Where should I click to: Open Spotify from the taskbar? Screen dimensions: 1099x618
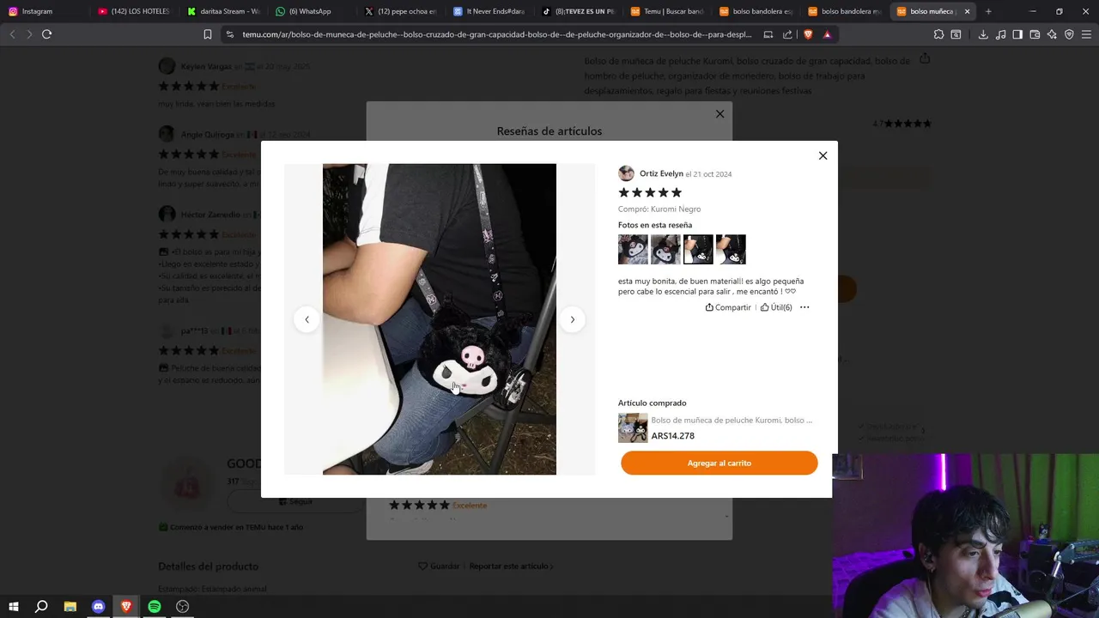point(155,607)
